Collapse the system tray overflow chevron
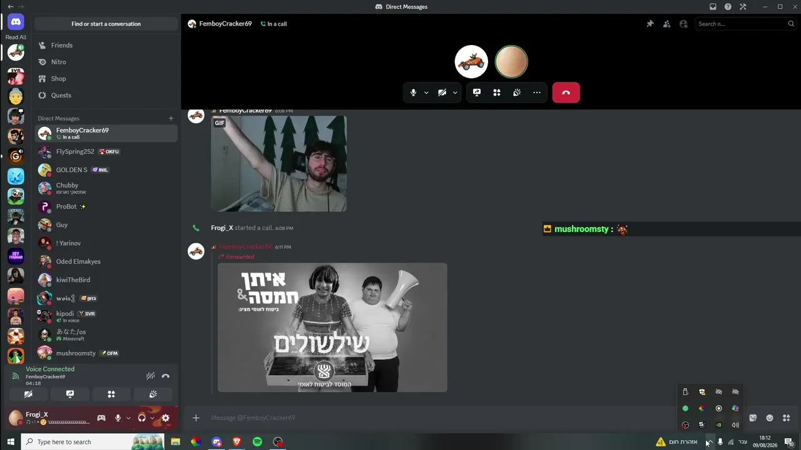The image size is (801, 450). click(x=709, y=442)
